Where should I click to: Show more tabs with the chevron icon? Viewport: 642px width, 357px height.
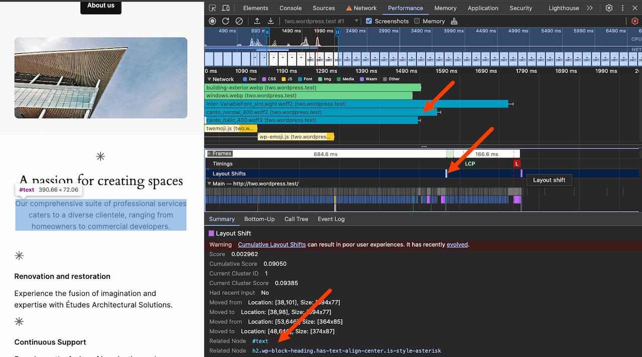pyautogui.click(x=589, y=8)
